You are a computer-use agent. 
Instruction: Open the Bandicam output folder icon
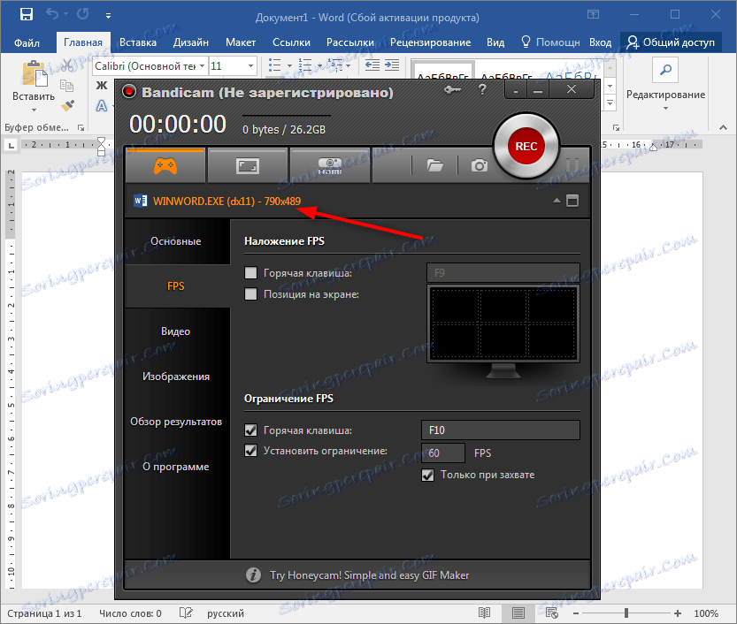(434, 165)
